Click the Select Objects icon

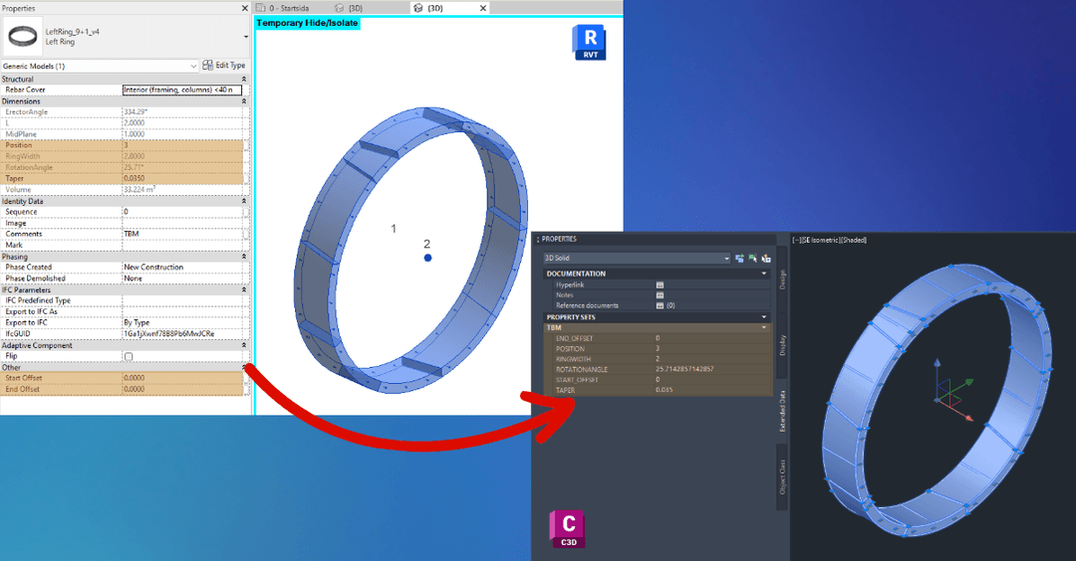752,259
